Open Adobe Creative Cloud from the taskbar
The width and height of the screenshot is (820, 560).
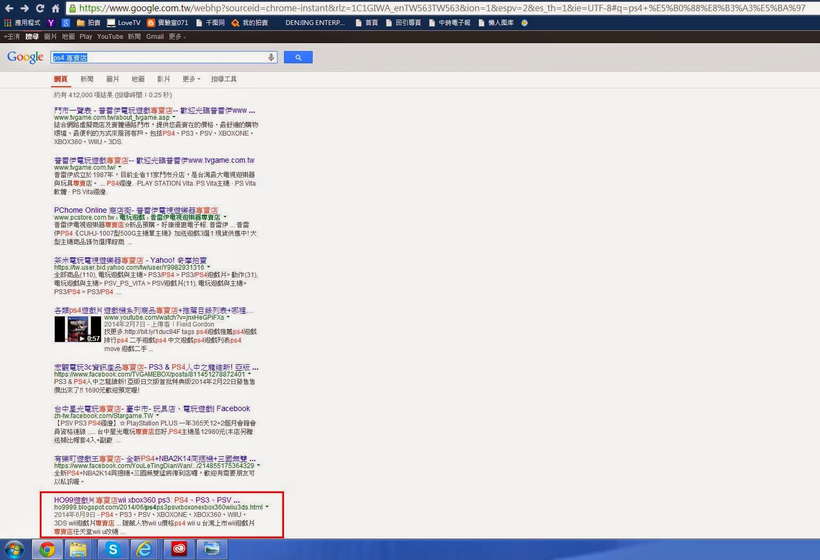179,549
